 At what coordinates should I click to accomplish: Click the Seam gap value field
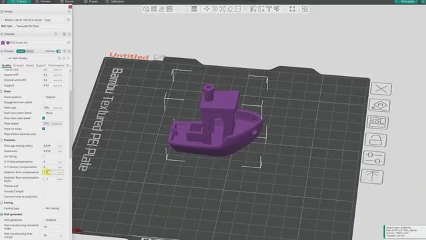(x=53, y=108)
